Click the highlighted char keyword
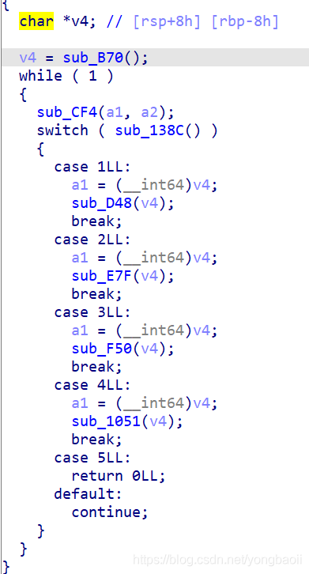The width and height of the screenshot is (309, 574). pos(36,21)
